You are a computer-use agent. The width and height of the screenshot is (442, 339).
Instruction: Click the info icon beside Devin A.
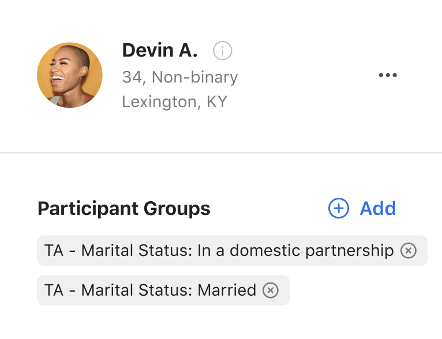(x=223, y=51)
